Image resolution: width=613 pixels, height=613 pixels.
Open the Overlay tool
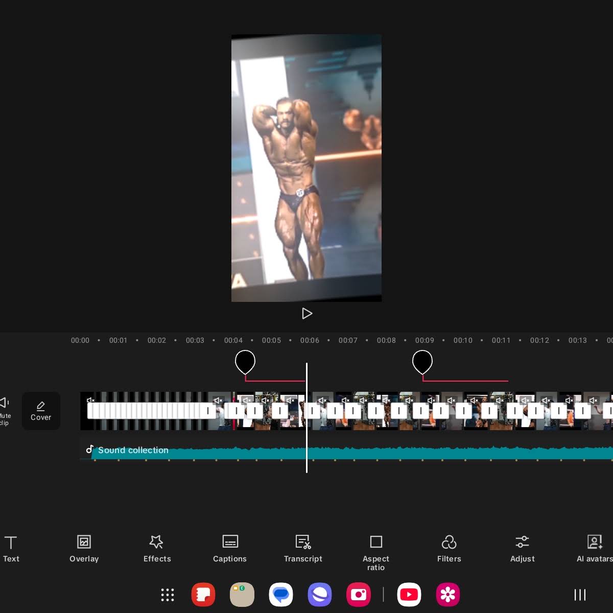coord(84,549)
